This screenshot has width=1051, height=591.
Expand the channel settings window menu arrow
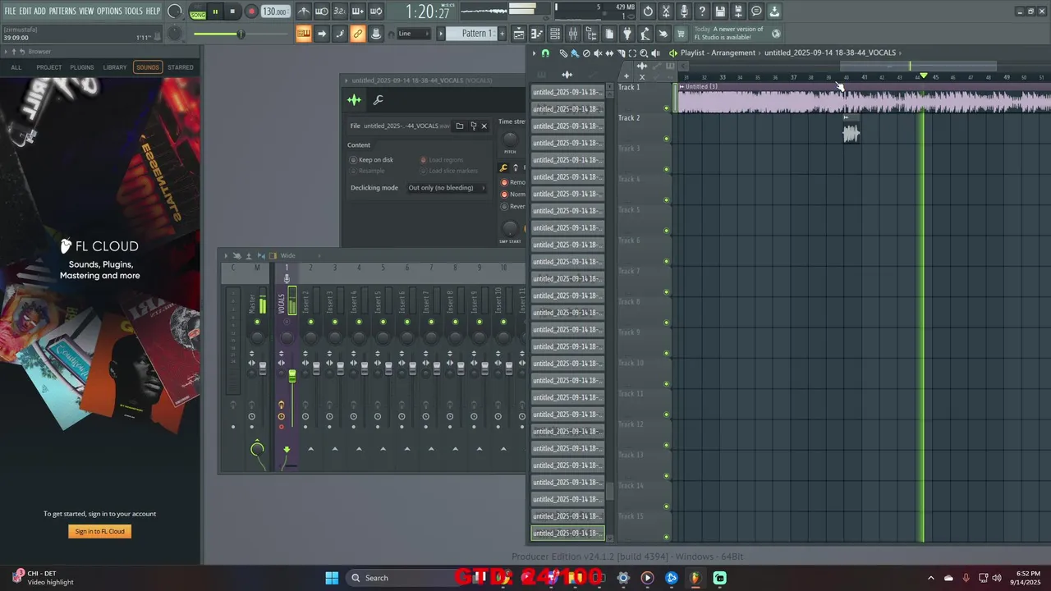pyautogui.click(x=347, y=80)
